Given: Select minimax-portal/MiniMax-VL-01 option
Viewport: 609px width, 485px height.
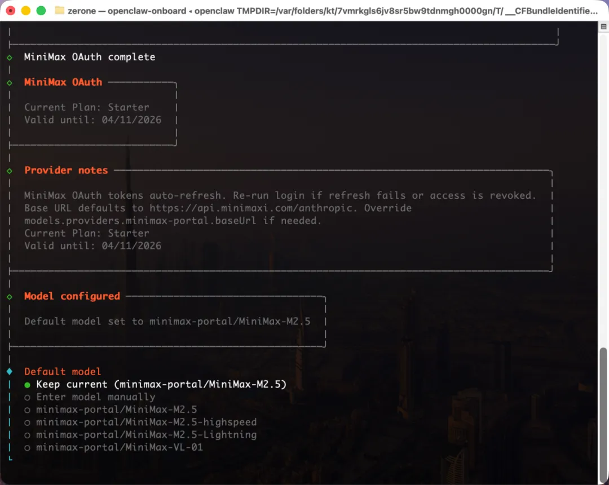Looking at the screenshot, I should (113, 447).
